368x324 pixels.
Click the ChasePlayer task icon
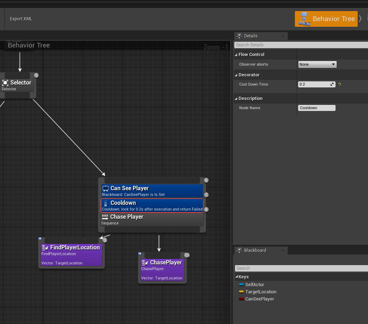[145, 263]
